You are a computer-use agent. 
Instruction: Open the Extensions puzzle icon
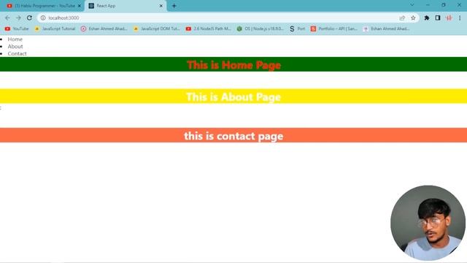[x=426, y=18]
